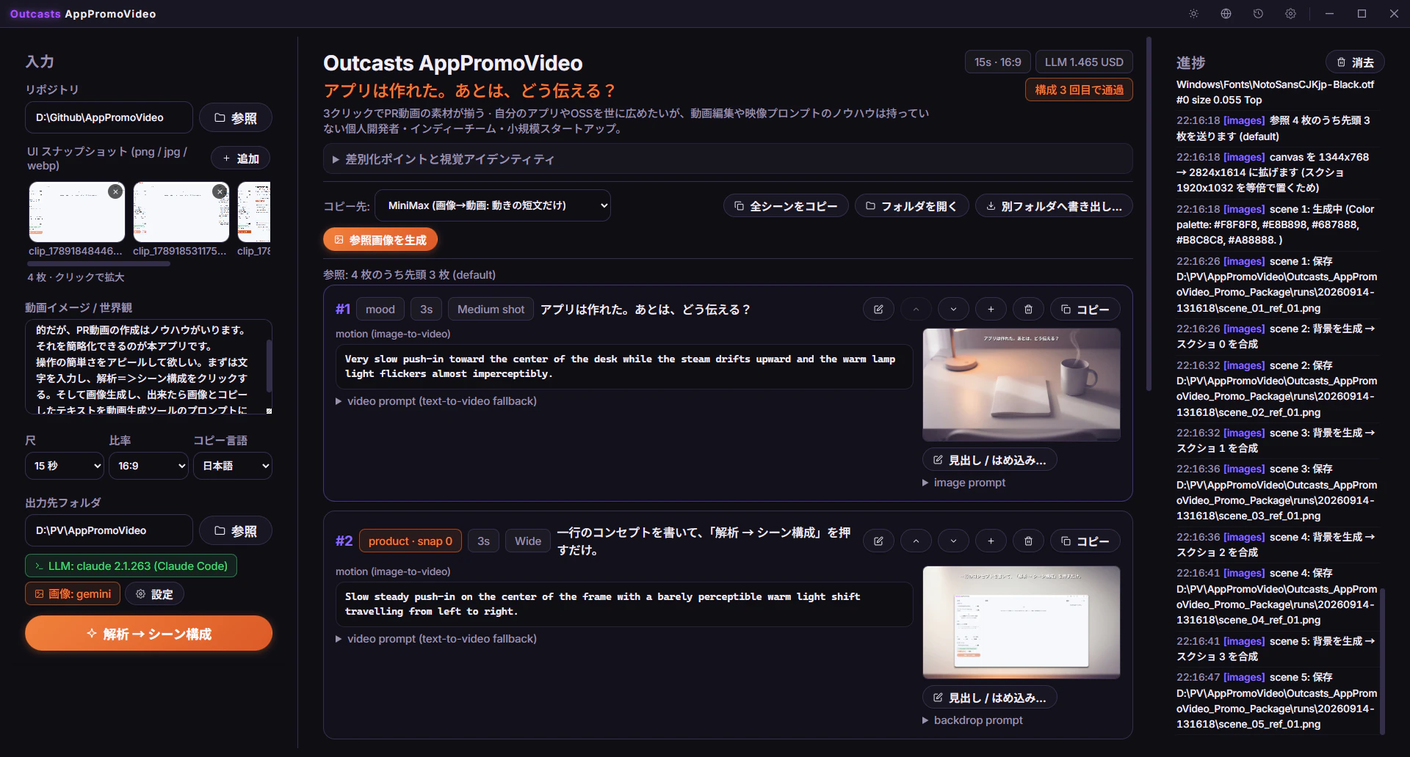The height and width of the screenshot is (757, 1410).
Task: Open the settings gear in the title bar
Action: coord(1290,14)
